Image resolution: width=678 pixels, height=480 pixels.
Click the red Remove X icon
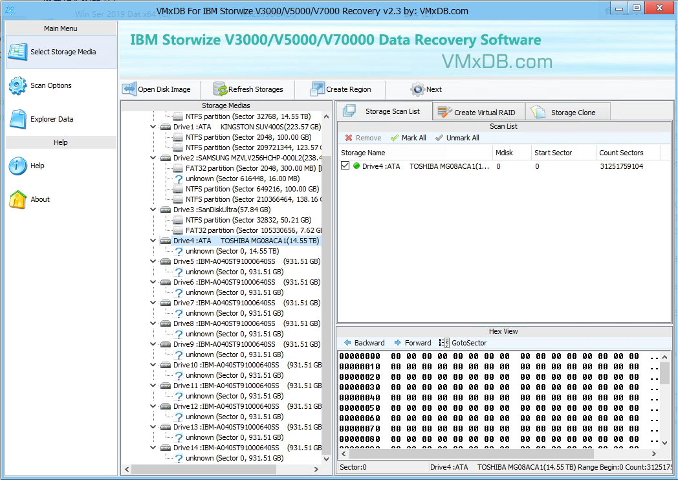point(349,138)
